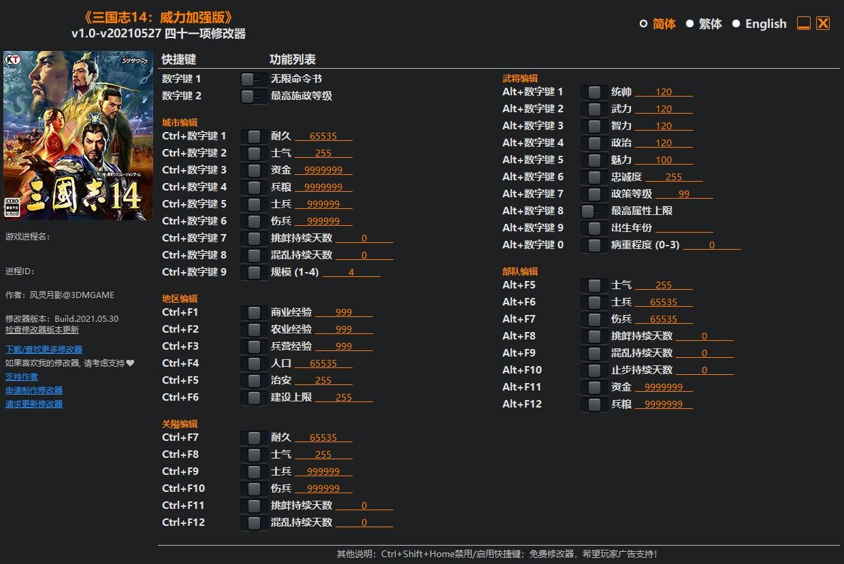The image size is (844, 564).
Task: Enable 忠诚度 checkbox
Action: click(x=594, y=177)
